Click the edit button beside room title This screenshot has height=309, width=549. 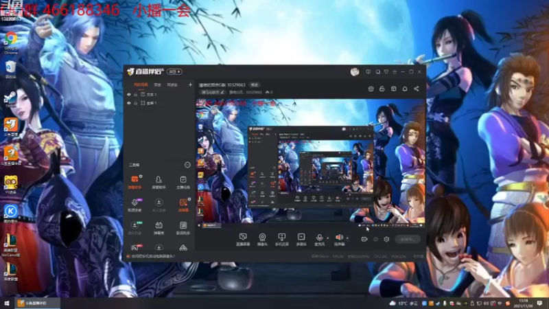(x=254, y=84)
